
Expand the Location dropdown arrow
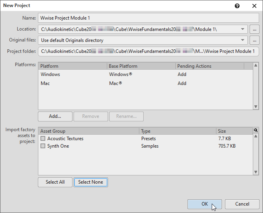242,29
